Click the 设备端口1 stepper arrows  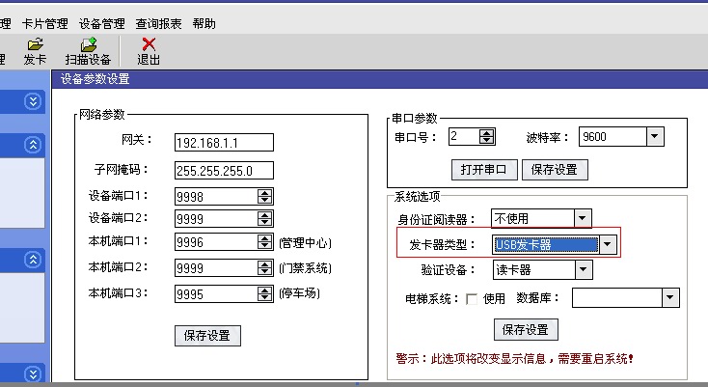click(x=264, y=197)
